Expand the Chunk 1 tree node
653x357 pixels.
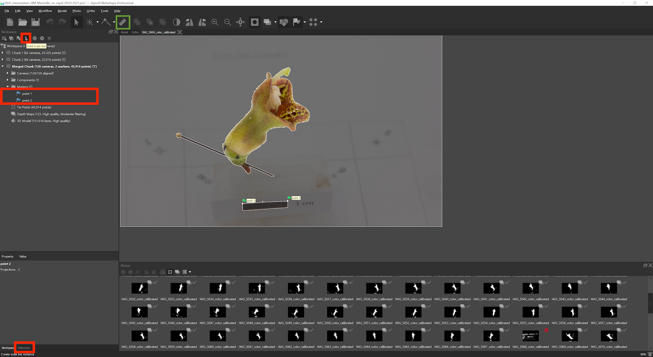tap(3, 53)
